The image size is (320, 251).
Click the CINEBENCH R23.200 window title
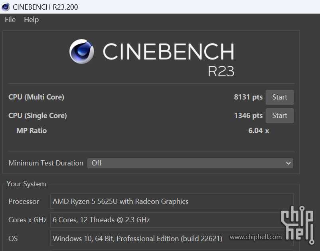[x=45, y=7]
